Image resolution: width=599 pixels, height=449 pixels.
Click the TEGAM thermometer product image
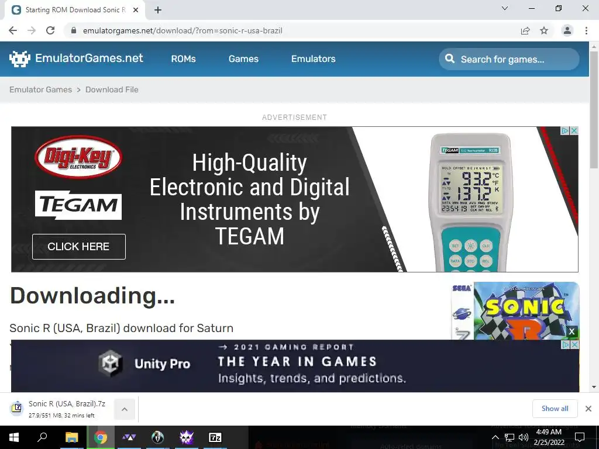(471, 202)
